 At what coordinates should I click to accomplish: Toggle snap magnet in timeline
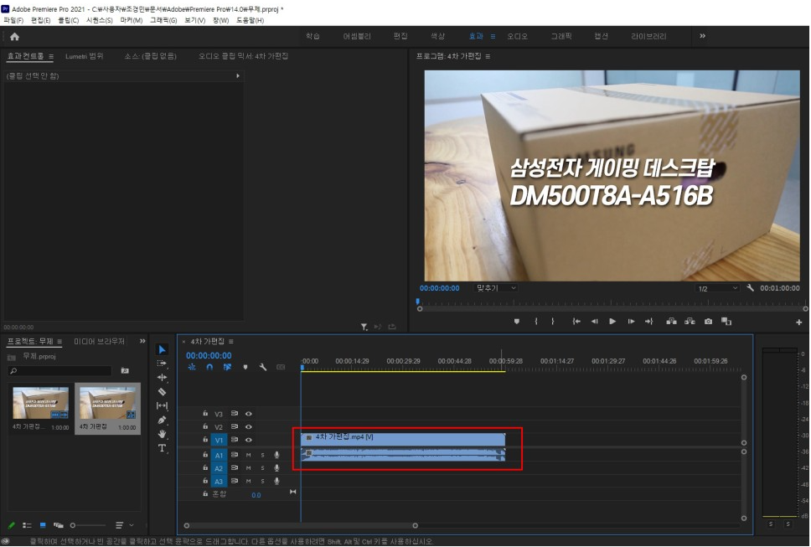pos(209,367)
